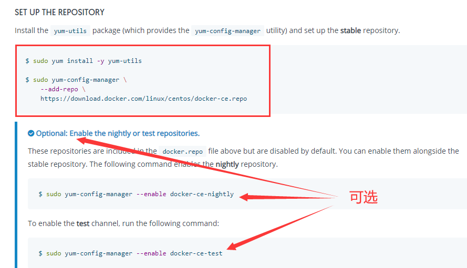Click the "To enable the test channel" sentence
The width and height of the screenshot is (467, 268).
click(x=123, y=223)
